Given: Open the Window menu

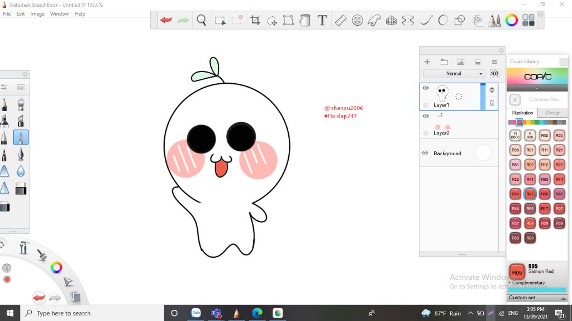Looking at the screenshot, I should [59, 14].
